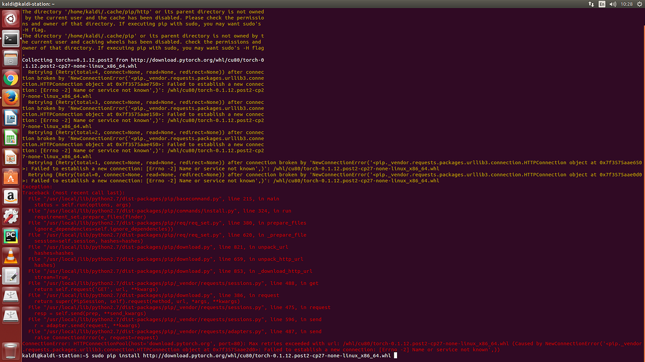Open the session power gear menu

(639, 4)
